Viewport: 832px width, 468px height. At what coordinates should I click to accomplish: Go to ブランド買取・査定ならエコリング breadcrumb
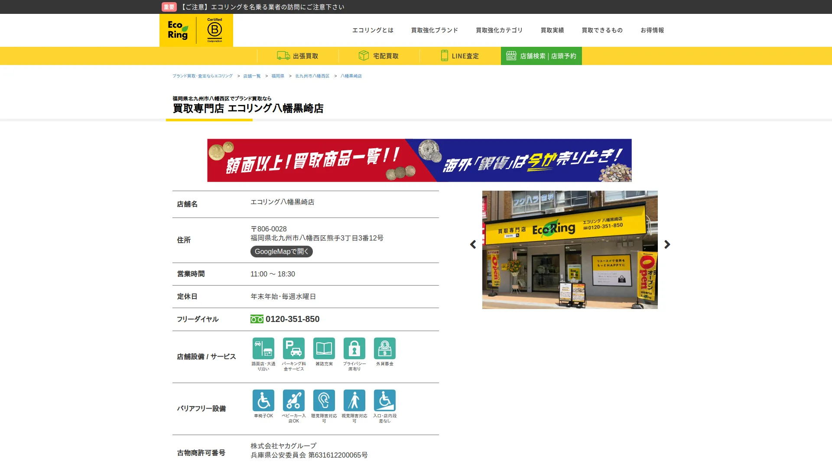[202, 76]
